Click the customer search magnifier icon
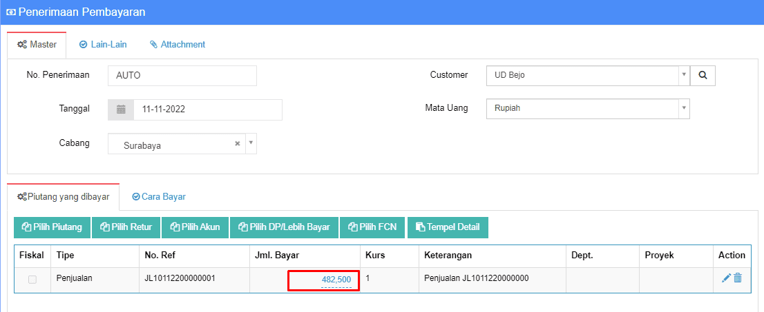Image resolution: width=764 pixels, height=312 pixels. click(x=703, y=75)
